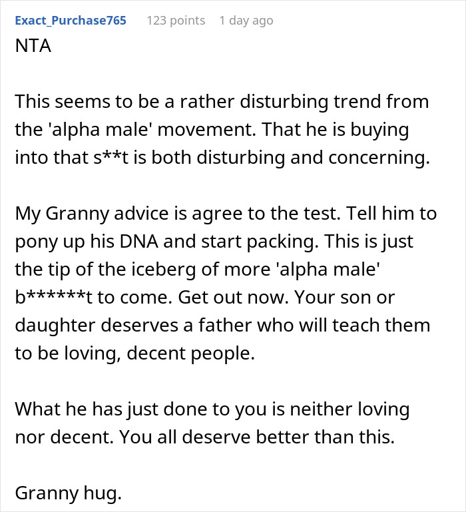Click the words 'alpha male' movement
Image resolution: width=466 pixels, height=512 pixels.
152,130
